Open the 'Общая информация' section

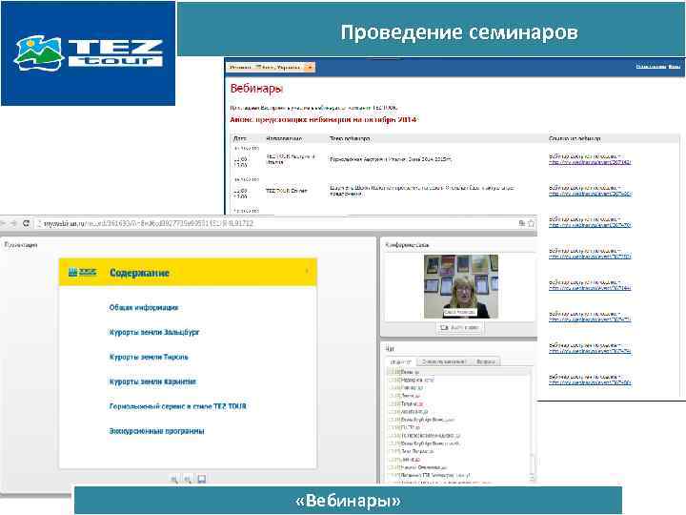[144, 307]
